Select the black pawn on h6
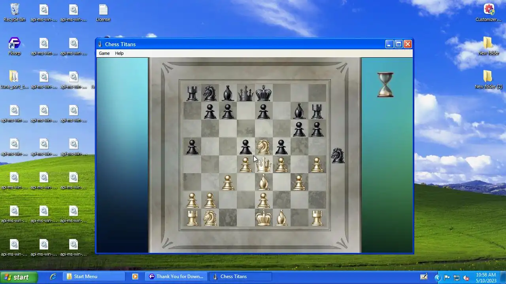Viewport: 506px width, 284px height. (x=317, y=129)
